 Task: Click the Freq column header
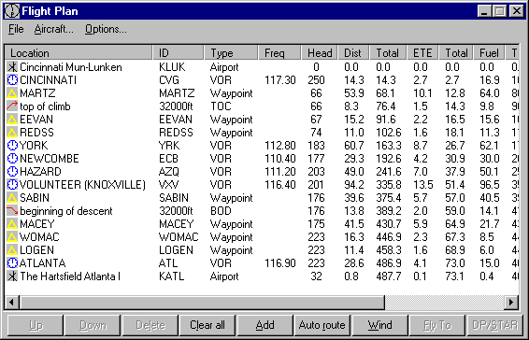[279, 53]
